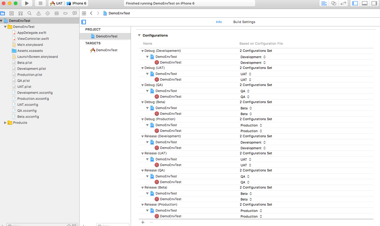Viewport: 380px width, 226px height.
Task: Stop the running task
Action: 40,3
